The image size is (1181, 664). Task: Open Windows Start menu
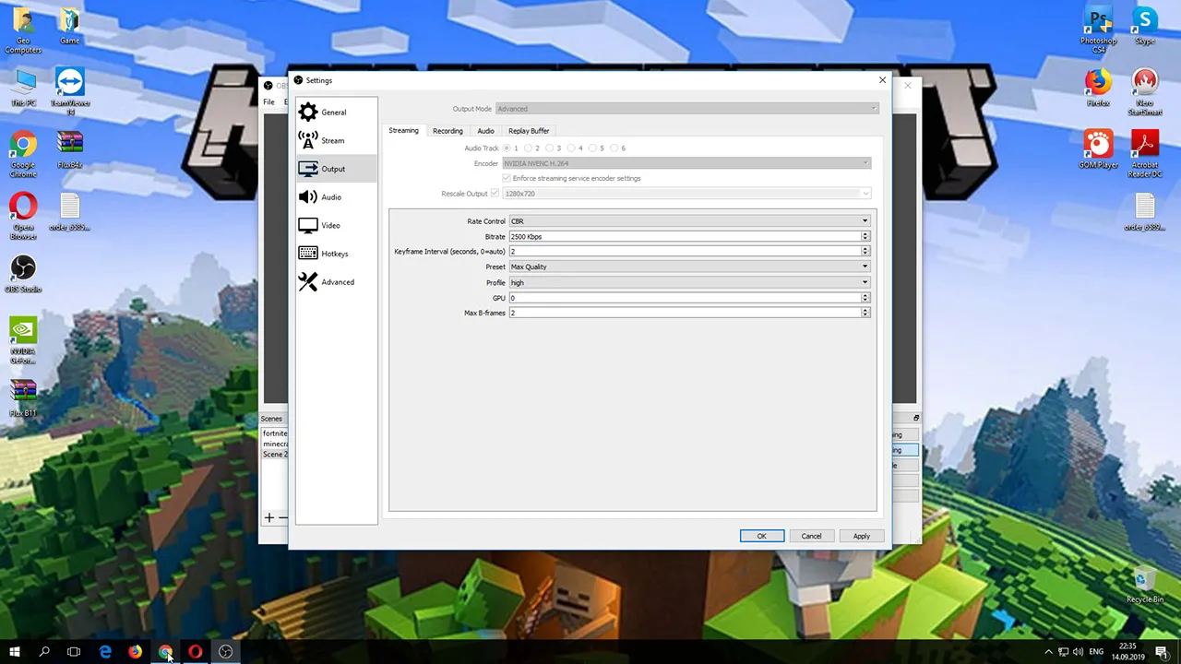[x=15, y=652]
